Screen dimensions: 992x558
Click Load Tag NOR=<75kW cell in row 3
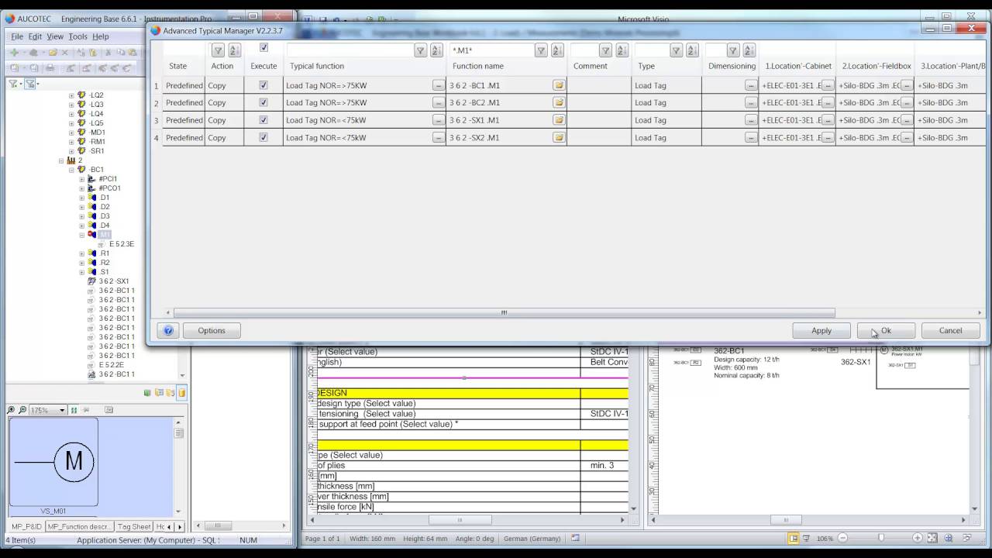364,120
